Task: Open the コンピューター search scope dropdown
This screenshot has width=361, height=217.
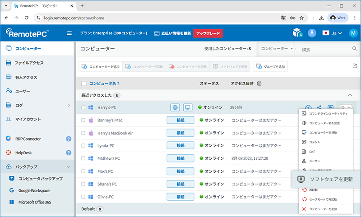Action: click(x=277, y=49)
